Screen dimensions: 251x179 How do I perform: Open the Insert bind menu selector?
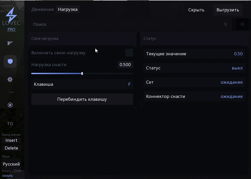coord(11,140)
